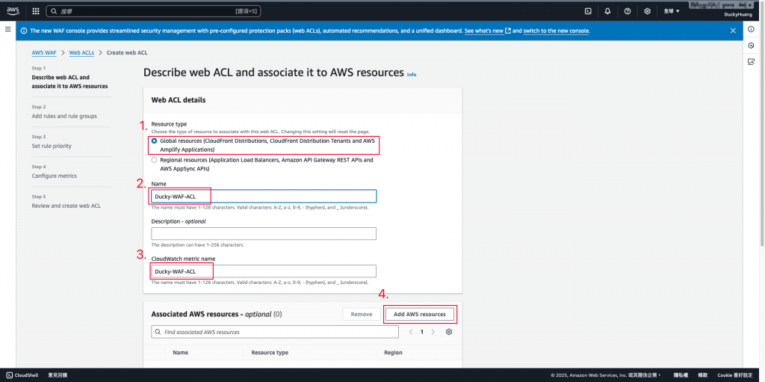The image size is (765, 382).
Task: Open Cookie 喜好設定 in footer
Action: click(735, 375)
